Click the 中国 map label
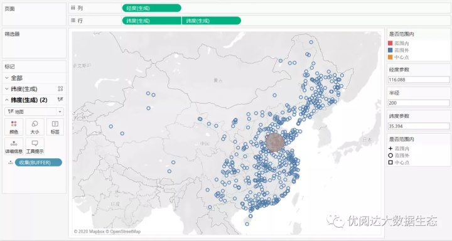Screen dimensions: 452x241 coord(205,143)
